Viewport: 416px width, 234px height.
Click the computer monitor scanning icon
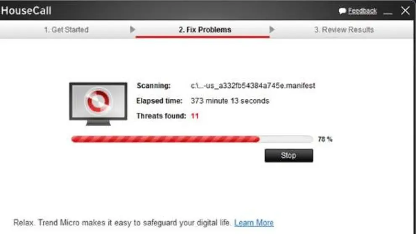pyautogui.click(x=98, y=104)
